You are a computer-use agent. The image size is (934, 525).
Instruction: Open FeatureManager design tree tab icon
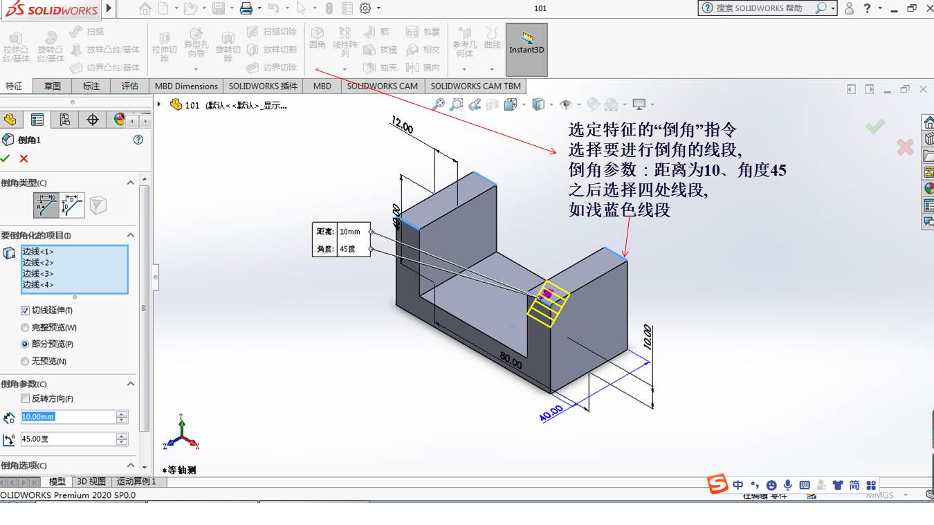pyautogui.click(x=10, y=120)
